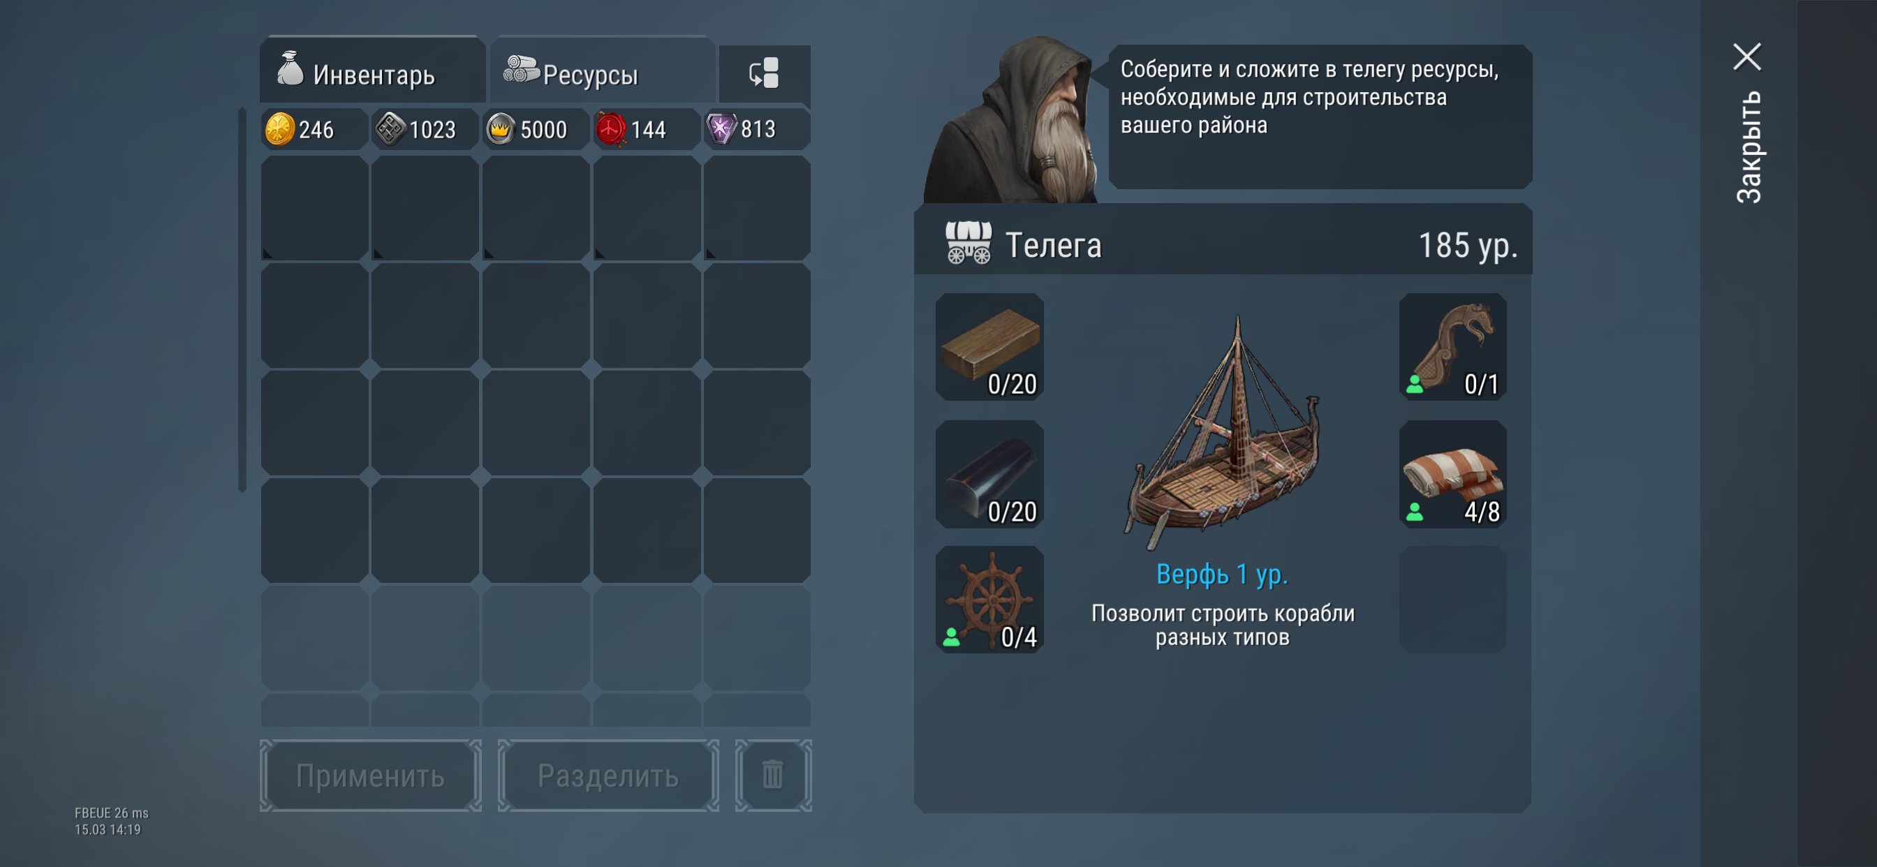
Task: Select the dark iron bar slot 0/20
Action: pyautogui.click(x=989, y=473)
